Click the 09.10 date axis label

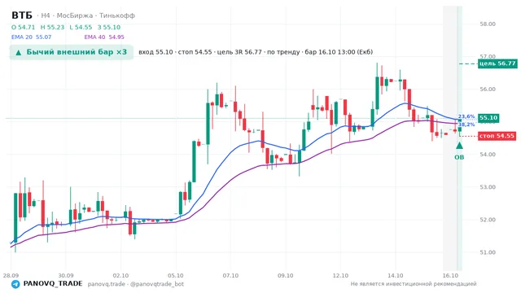(286, 276)
